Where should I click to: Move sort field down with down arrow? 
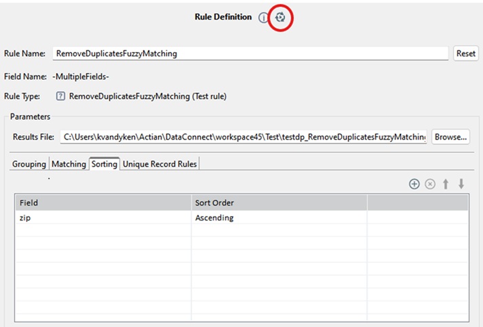click(461, 184)
